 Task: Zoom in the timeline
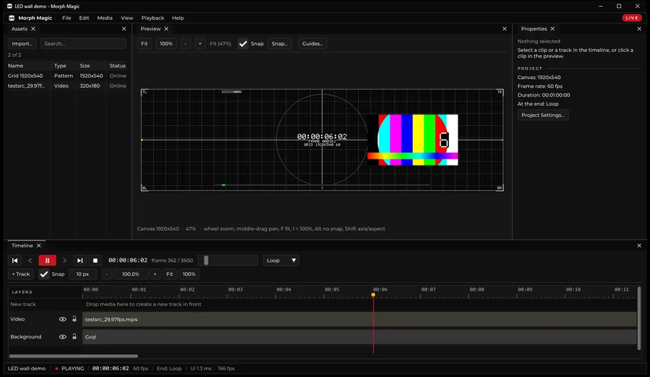pos(155,274)
